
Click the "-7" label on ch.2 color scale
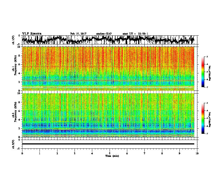[207, 133]
